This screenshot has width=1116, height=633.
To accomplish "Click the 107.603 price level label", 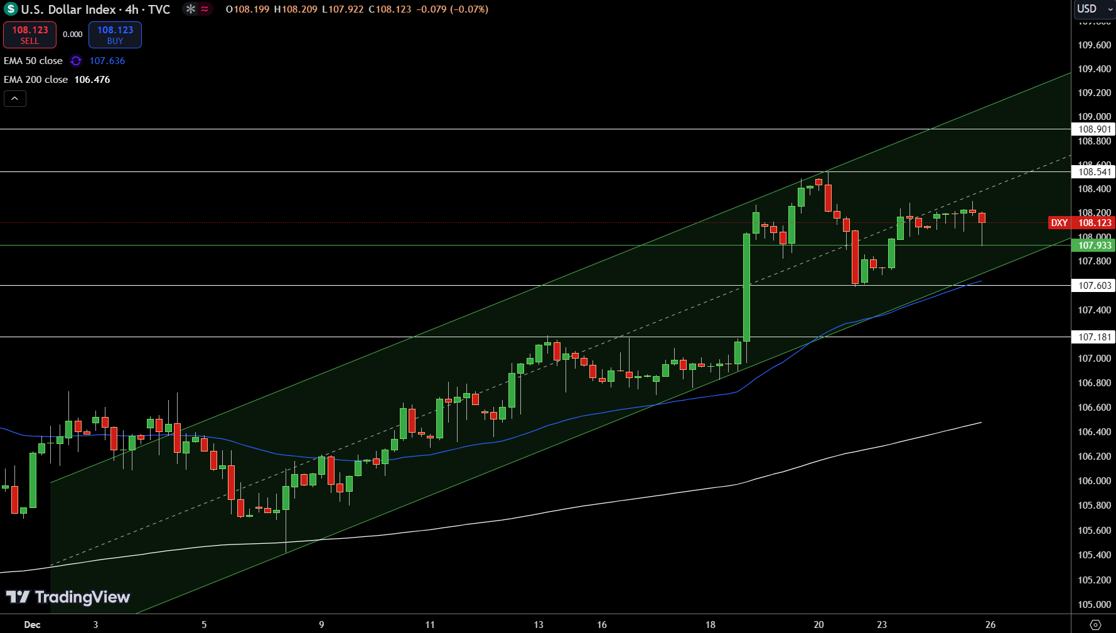I will tap(1094, 286).
